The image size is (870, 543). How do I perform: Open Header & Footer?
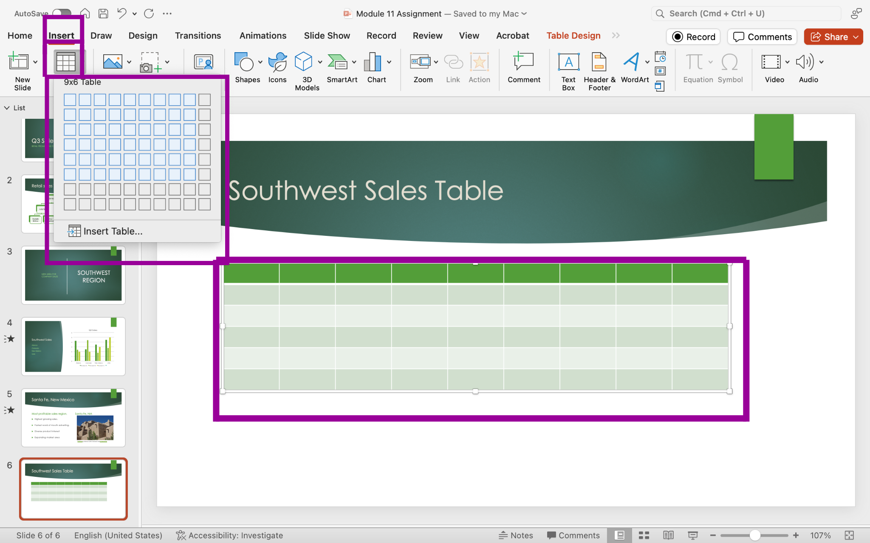(x=599, y=62)
